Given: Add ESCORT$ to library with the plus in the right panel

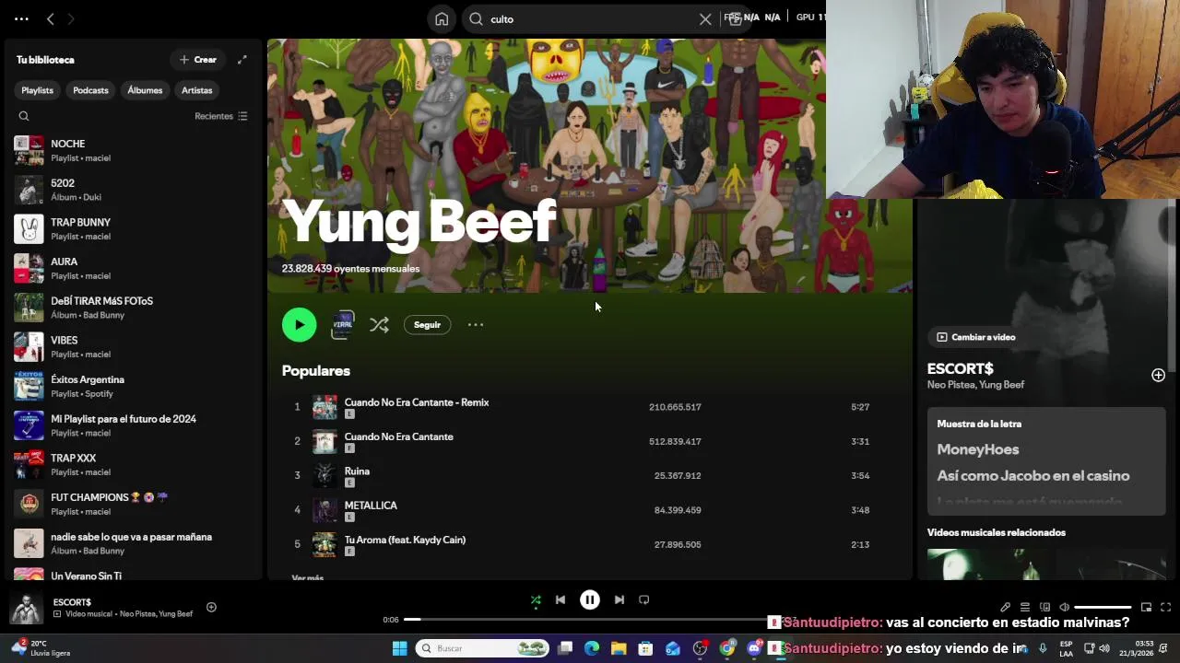Looking at the screenshot, I should [x=1158, y=375].
